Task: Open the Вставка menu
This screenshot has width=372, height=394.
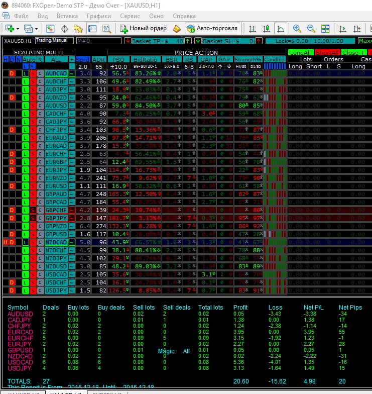Action: [x=67, y=16]
